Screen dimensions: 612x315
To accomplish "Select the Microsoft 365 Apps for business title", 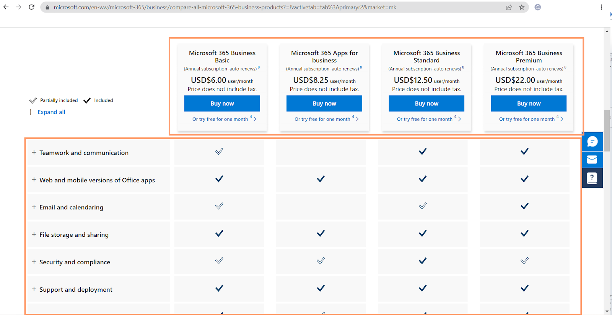I will (x=324, y=57).
